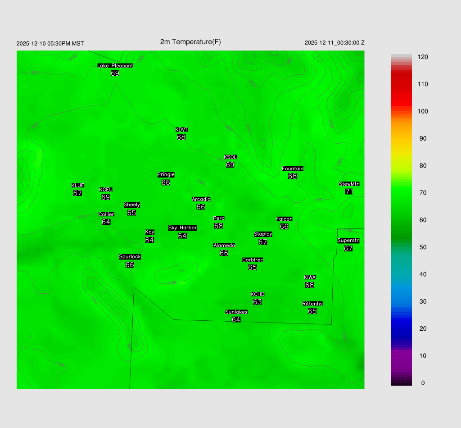Pick the KGEU station label
This screenshot has width=461, height=428.
coord(106,190)
